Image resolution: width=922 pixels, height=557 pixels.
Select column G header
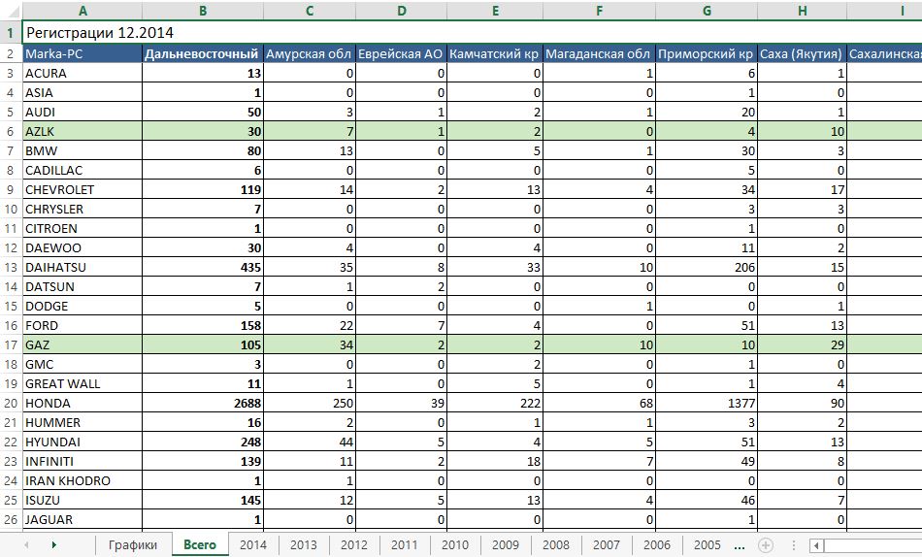tap(706, 11)
